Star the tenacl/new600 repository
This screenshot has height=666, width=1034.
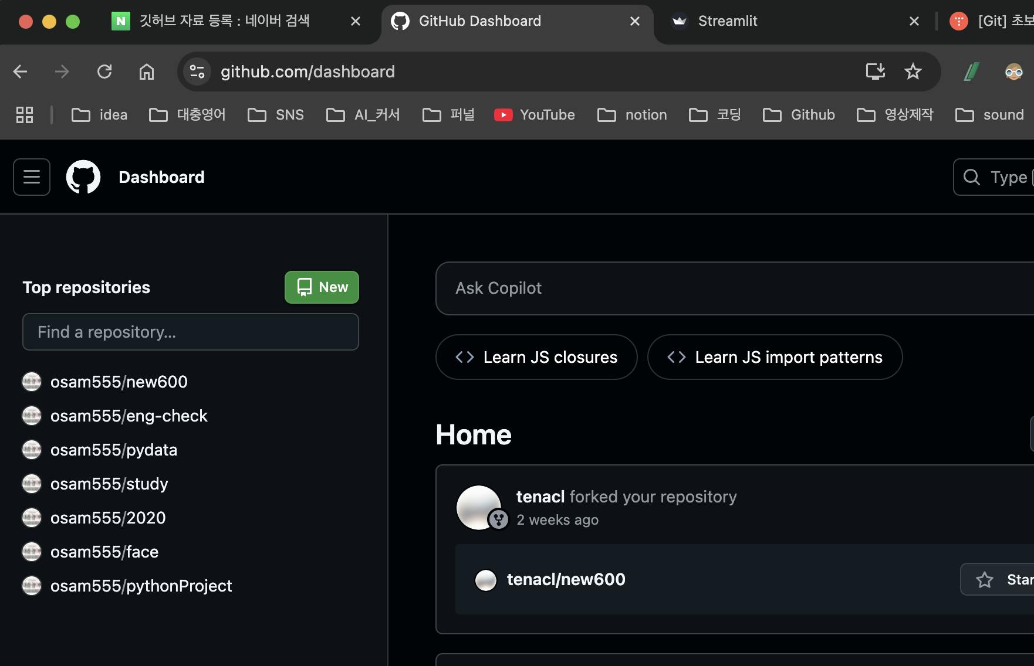(998, 580)
